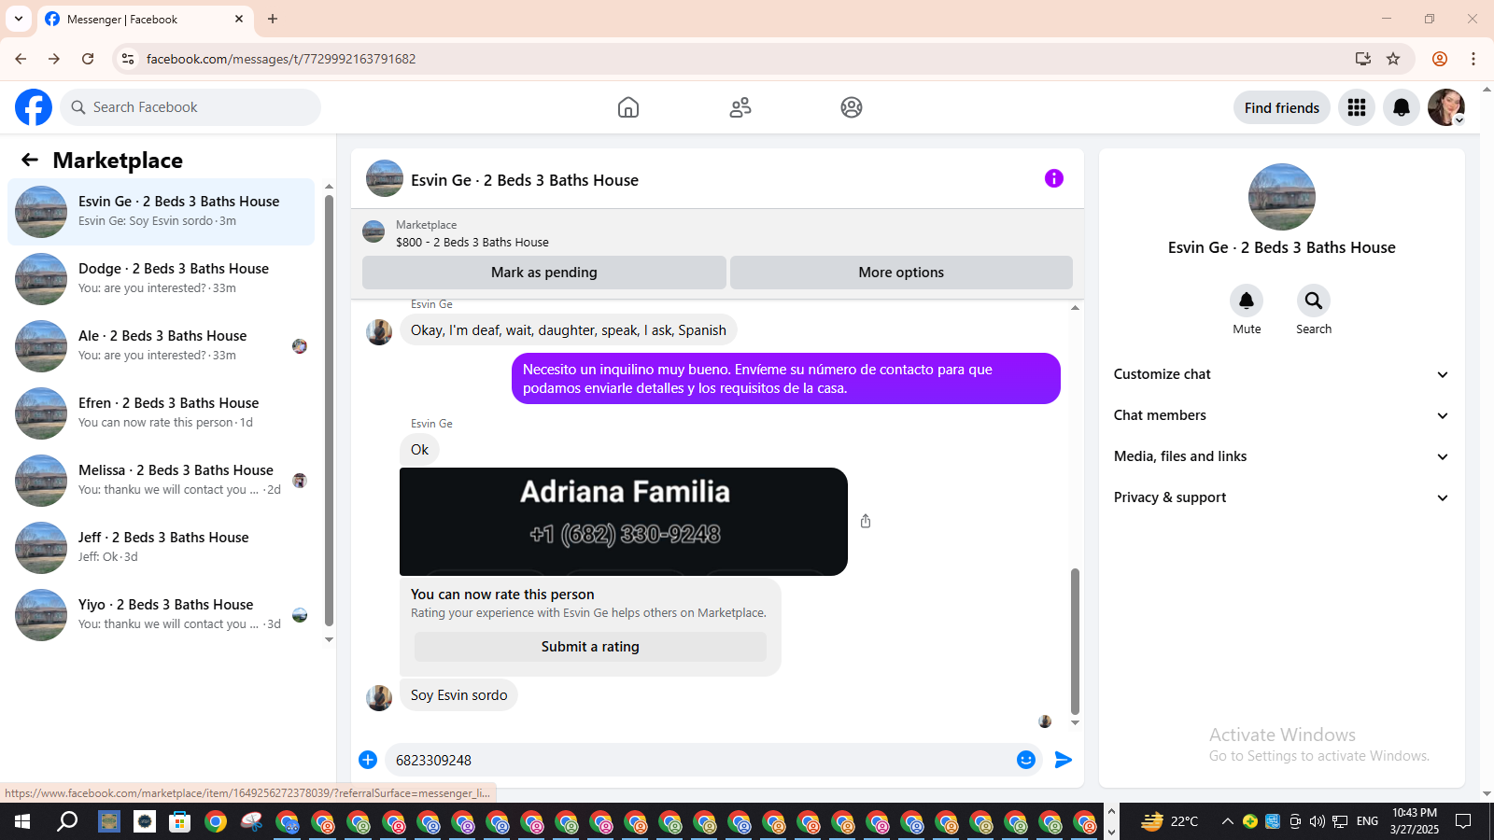Viewport: 1494px width, 840px height.
Task: Click the Search Facebook field
Action: point(190,107)
